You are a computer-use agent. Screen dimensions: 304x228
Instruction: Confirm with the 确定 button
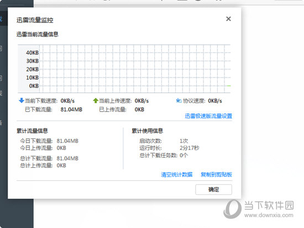[x=213, y=189]
